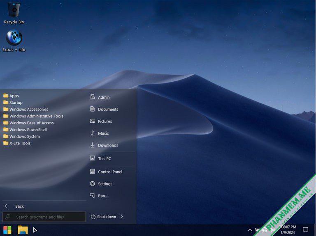Expand Windows PowerShell folder
This screenshot has width=316, height=236.
25,130
